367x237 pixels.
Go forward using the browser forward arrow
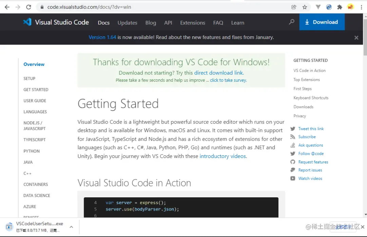18,7
